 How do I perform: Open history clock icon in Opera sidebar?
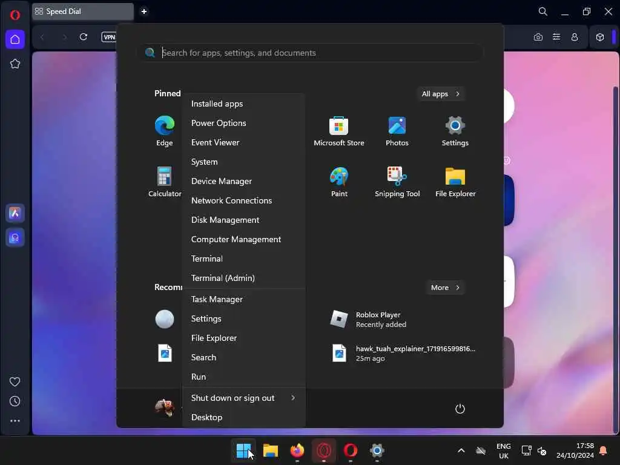[15, 401]
